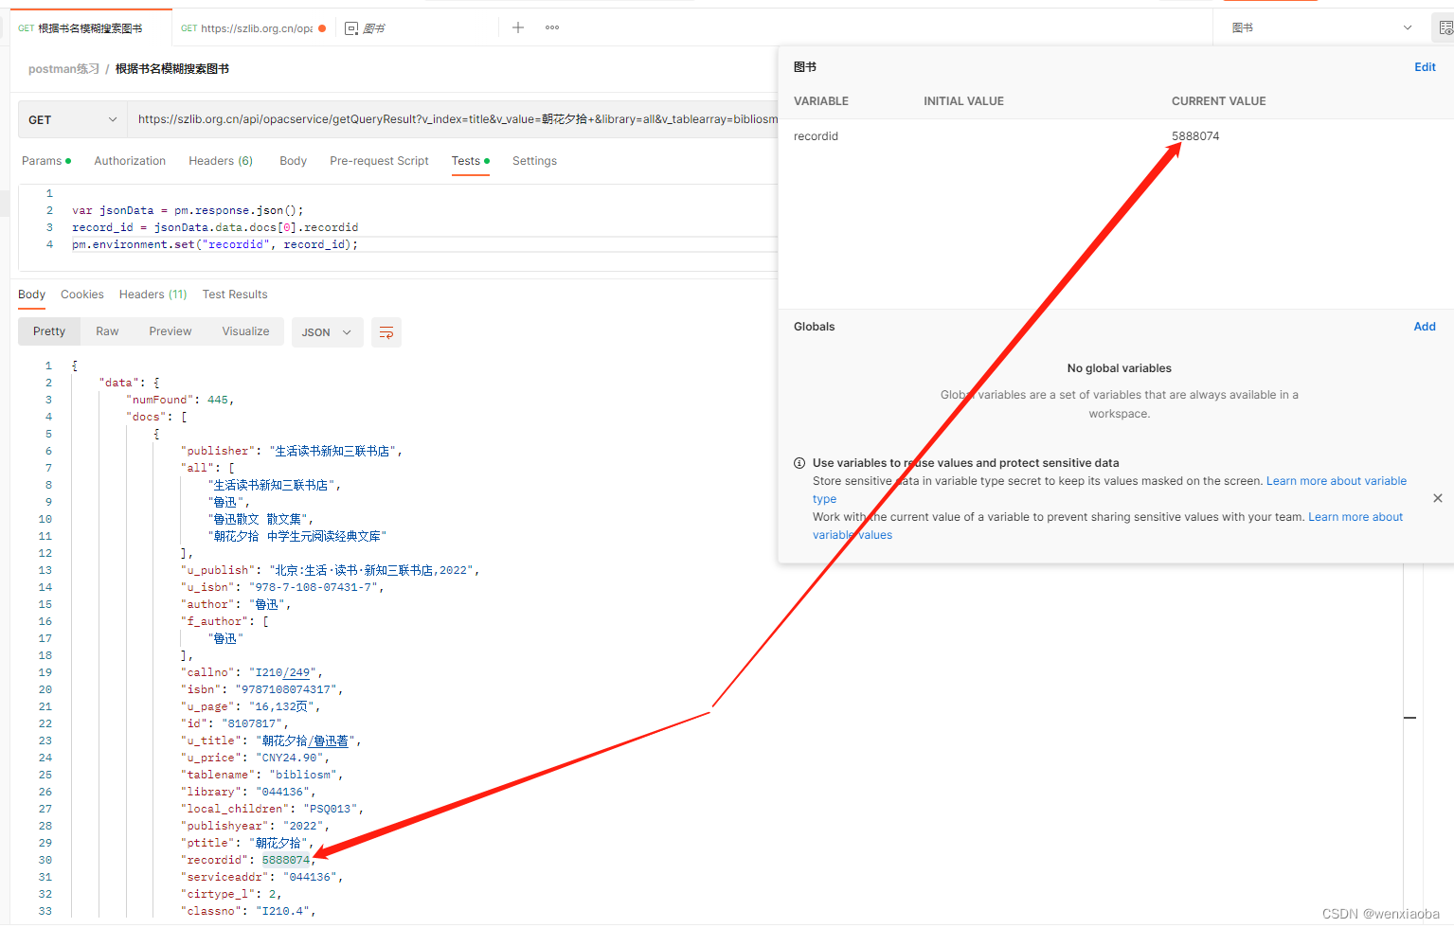
Task: Click the recordid variable name
Action: [816, 136]
